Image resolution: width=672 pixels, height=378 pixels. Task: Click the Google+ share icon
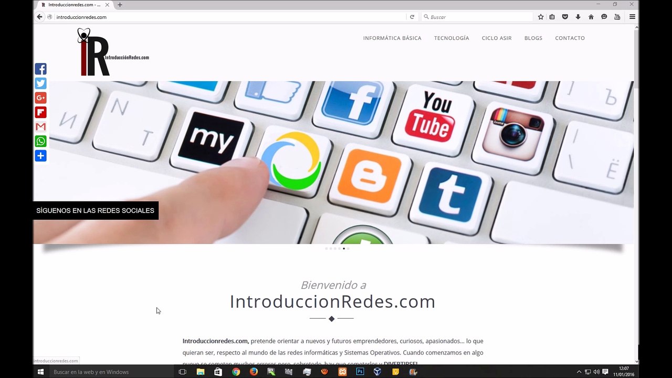(40, 98)
